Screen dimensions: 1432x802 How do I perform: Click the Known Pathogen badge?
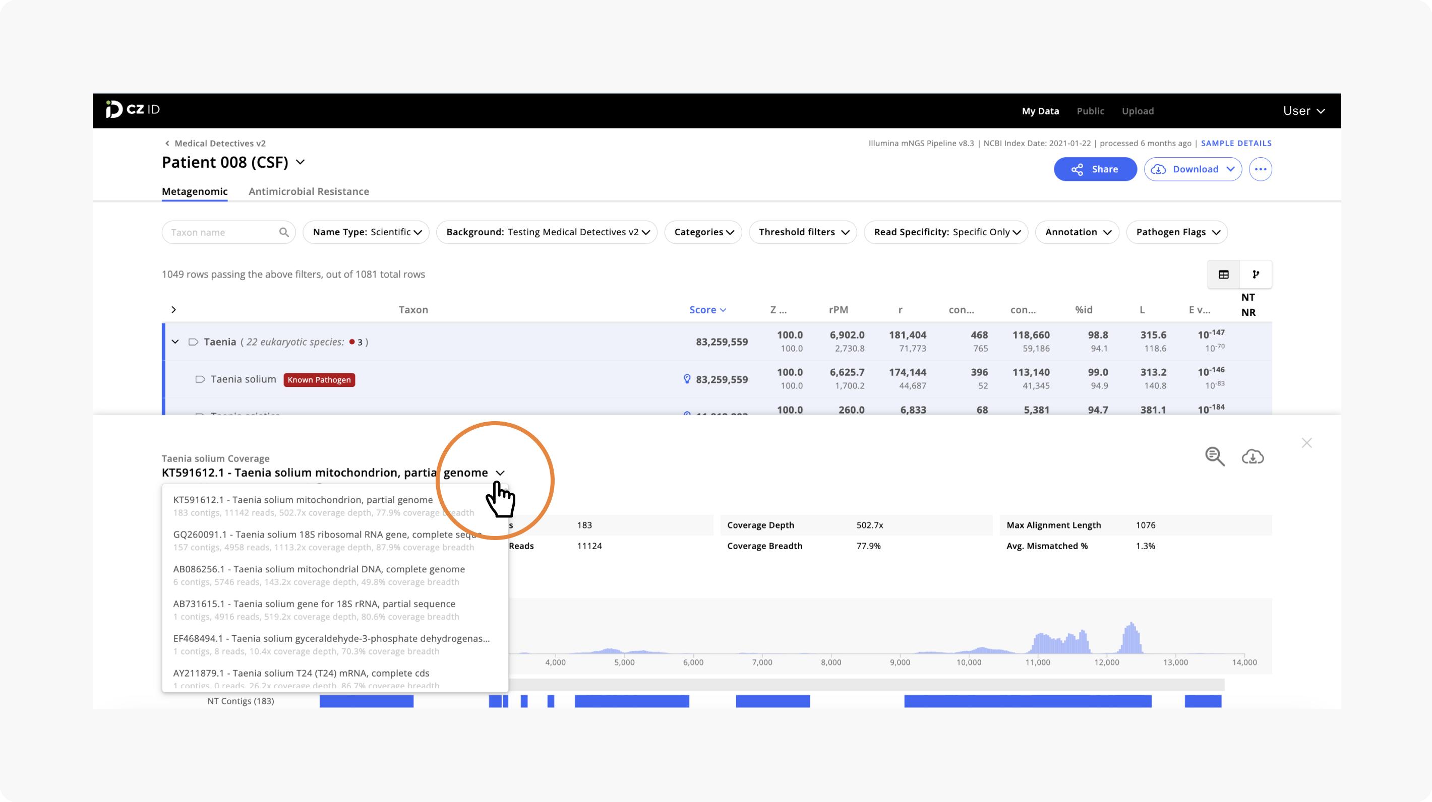(319, 380)
